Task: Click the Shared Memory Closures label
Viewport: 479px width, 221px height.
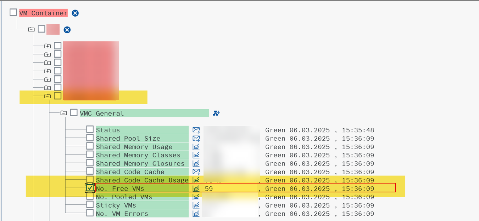Action: (140, 164)
